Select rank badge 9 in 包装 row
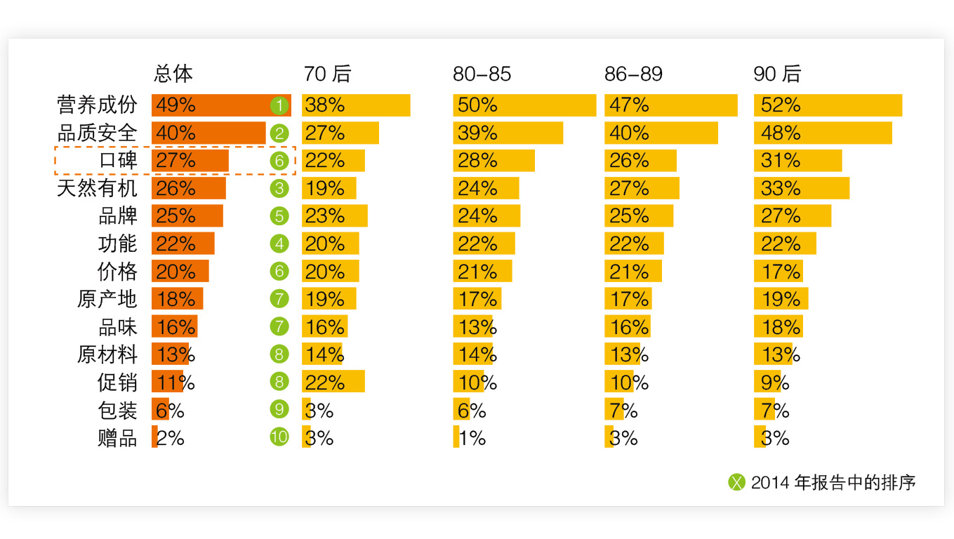954x539 pixels. pos(279,411)
